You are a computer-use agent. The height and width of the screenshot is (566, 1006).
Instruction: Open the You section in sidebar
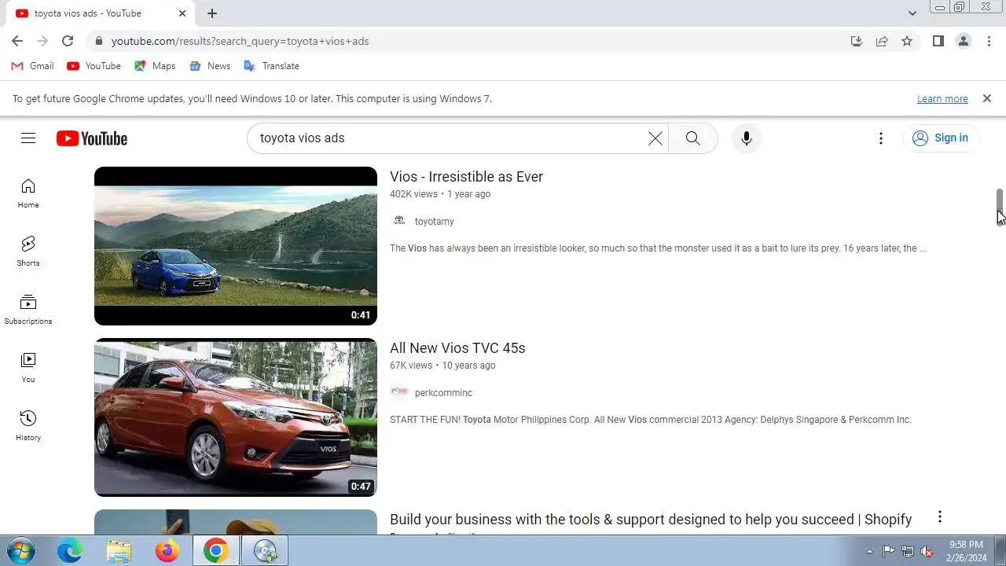[28, 368]
